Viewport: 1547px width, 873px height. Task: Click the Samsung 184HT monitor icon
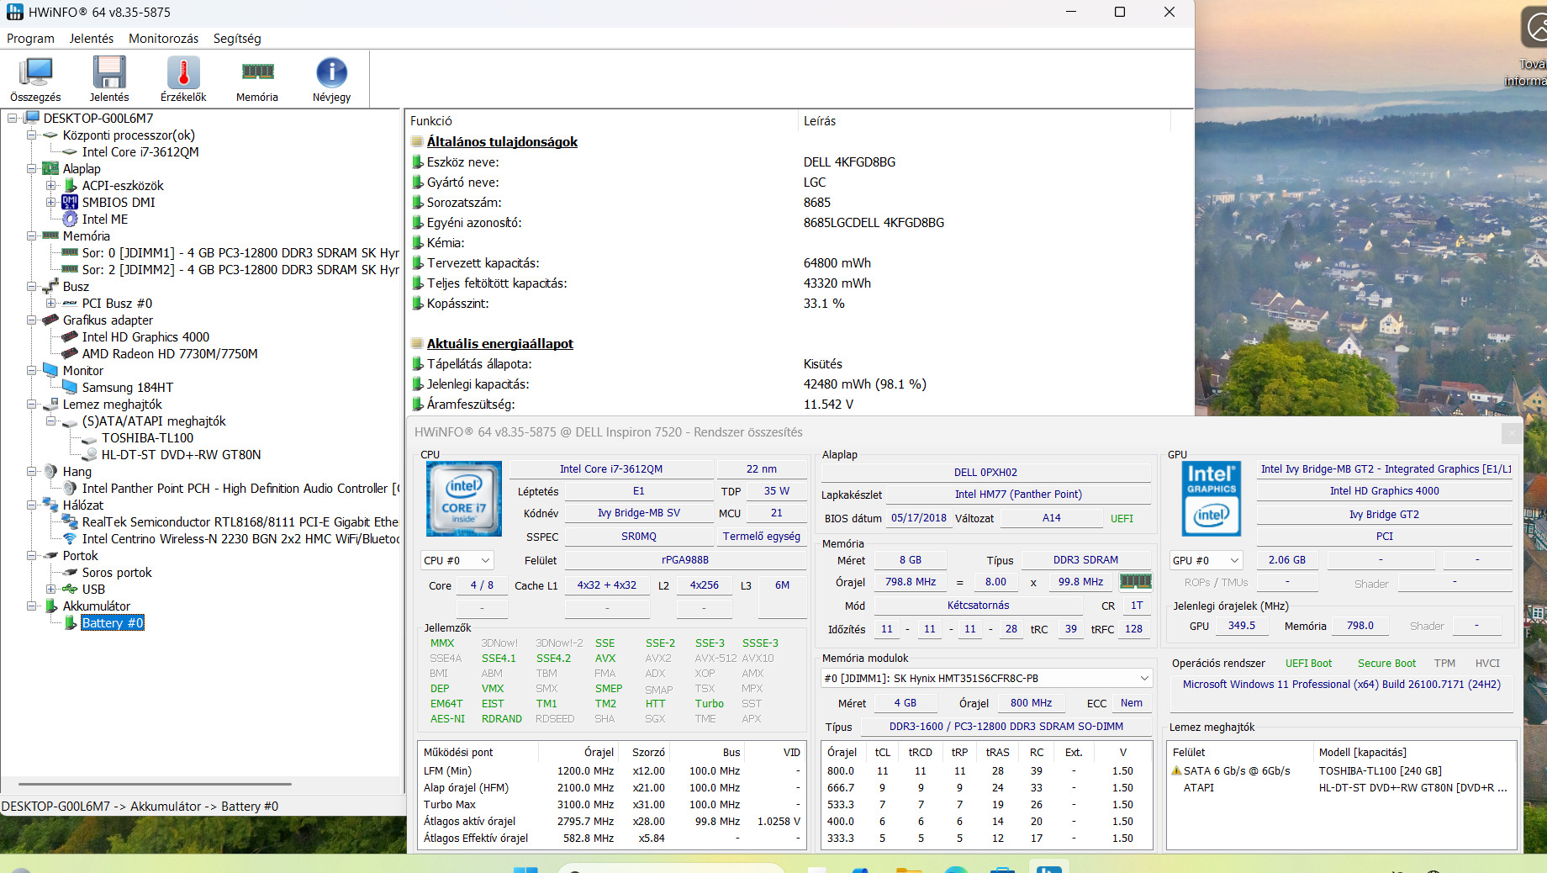70,387
